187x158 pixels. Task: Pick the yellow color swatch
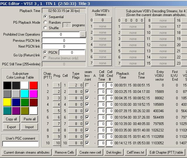[x=7, y=102]
